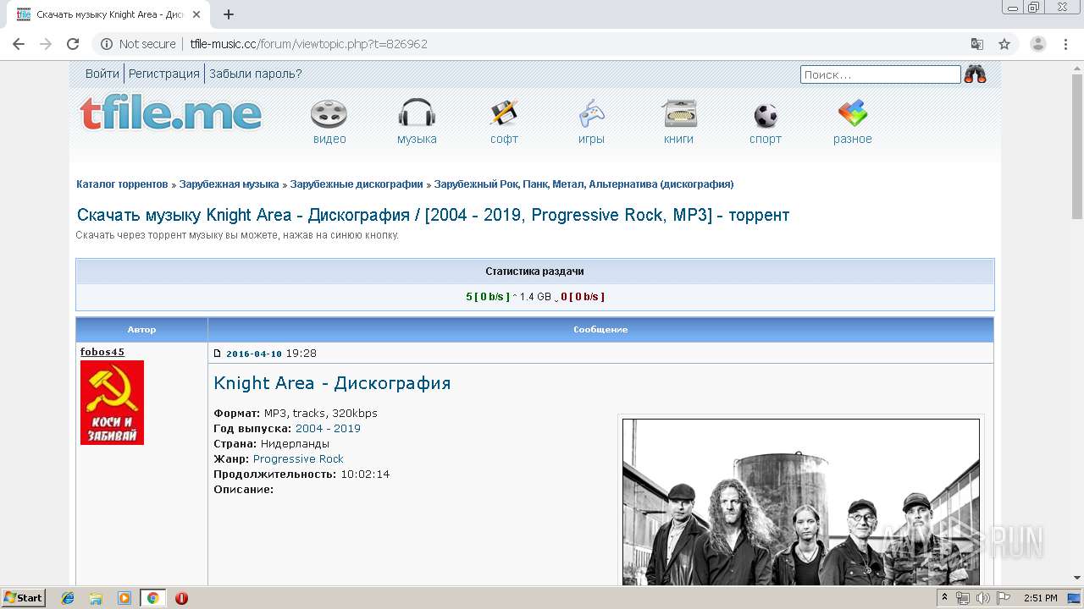Image resolution: width=1084 pixels, height=609 pixels.
Task: Click the Knight Area - Дискография heading
Action: point(332,383)
